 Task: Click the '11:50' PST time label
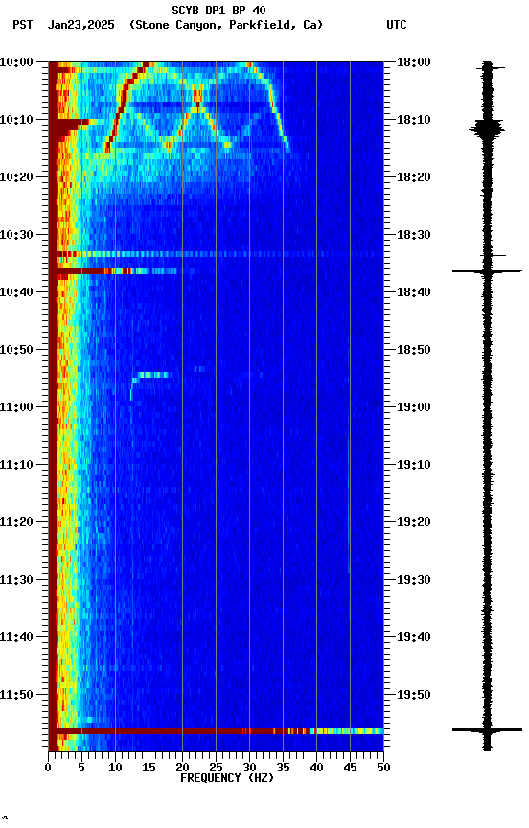[16, 695]
